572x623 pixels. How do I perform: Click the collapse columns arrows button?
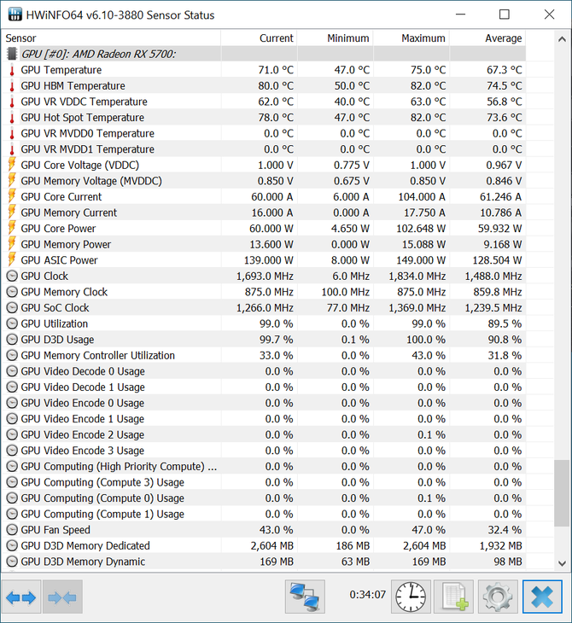pos(62,597)
